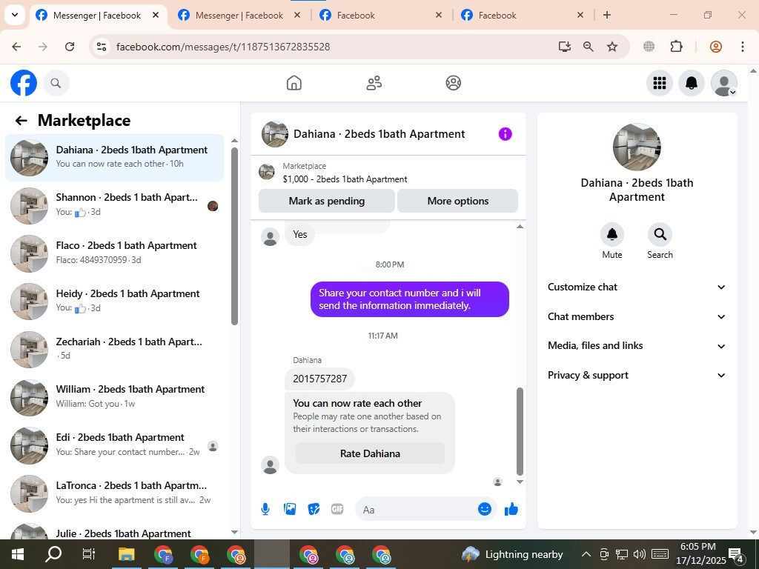Open the emoji picker smiley

coord(485,509)
